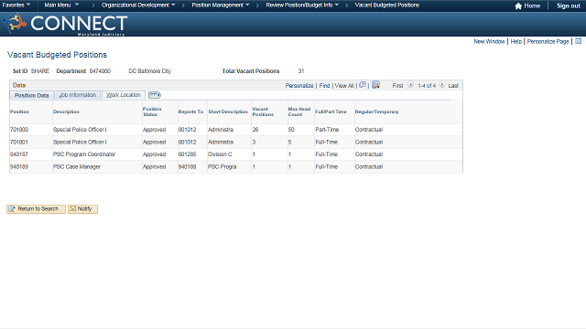Click the page bar icon beside Personalize Page
Image resolution: width=586 pixels, height=329 pixels.
[578, 41]
